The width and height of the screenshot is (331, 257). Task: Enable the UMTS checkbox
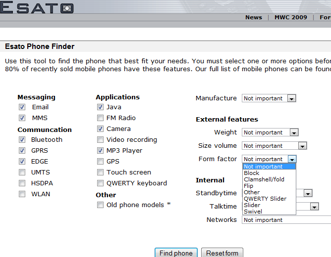(x=22, y=172)
